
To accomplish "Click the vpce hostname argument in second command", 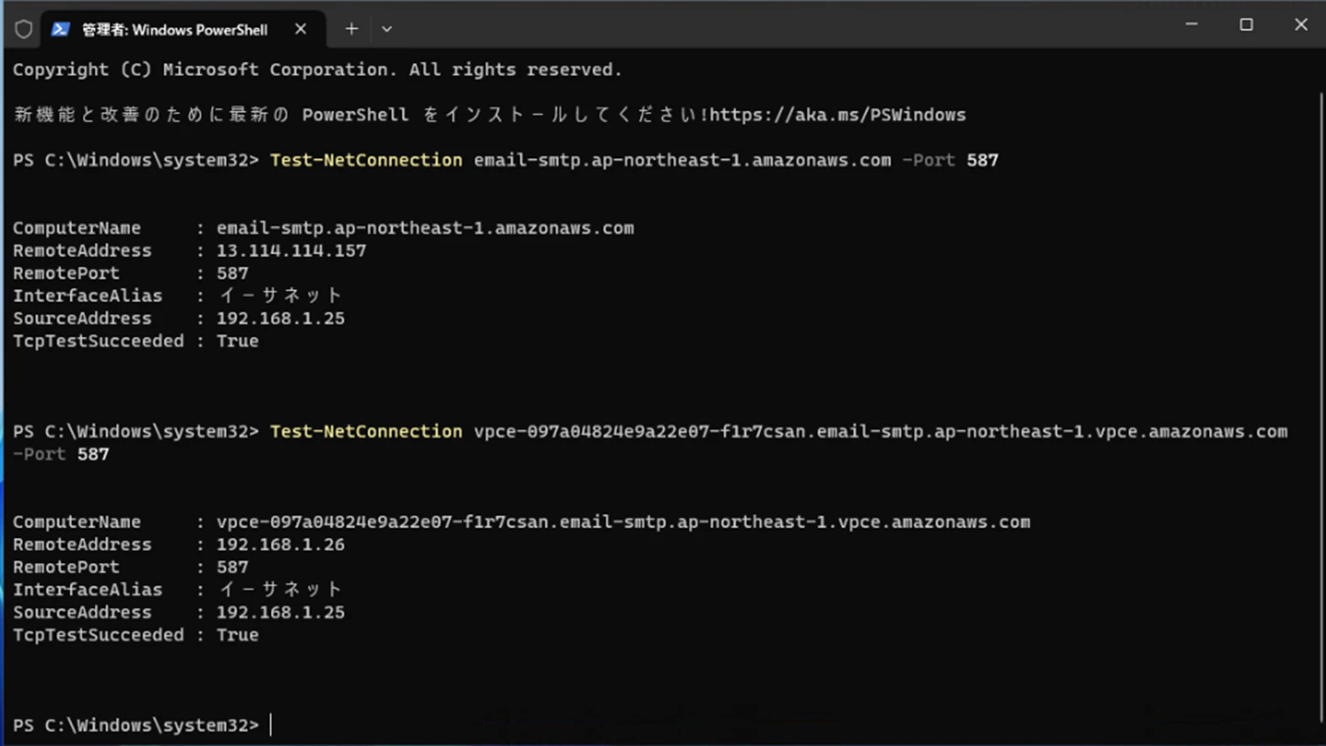I will point(881,432).
